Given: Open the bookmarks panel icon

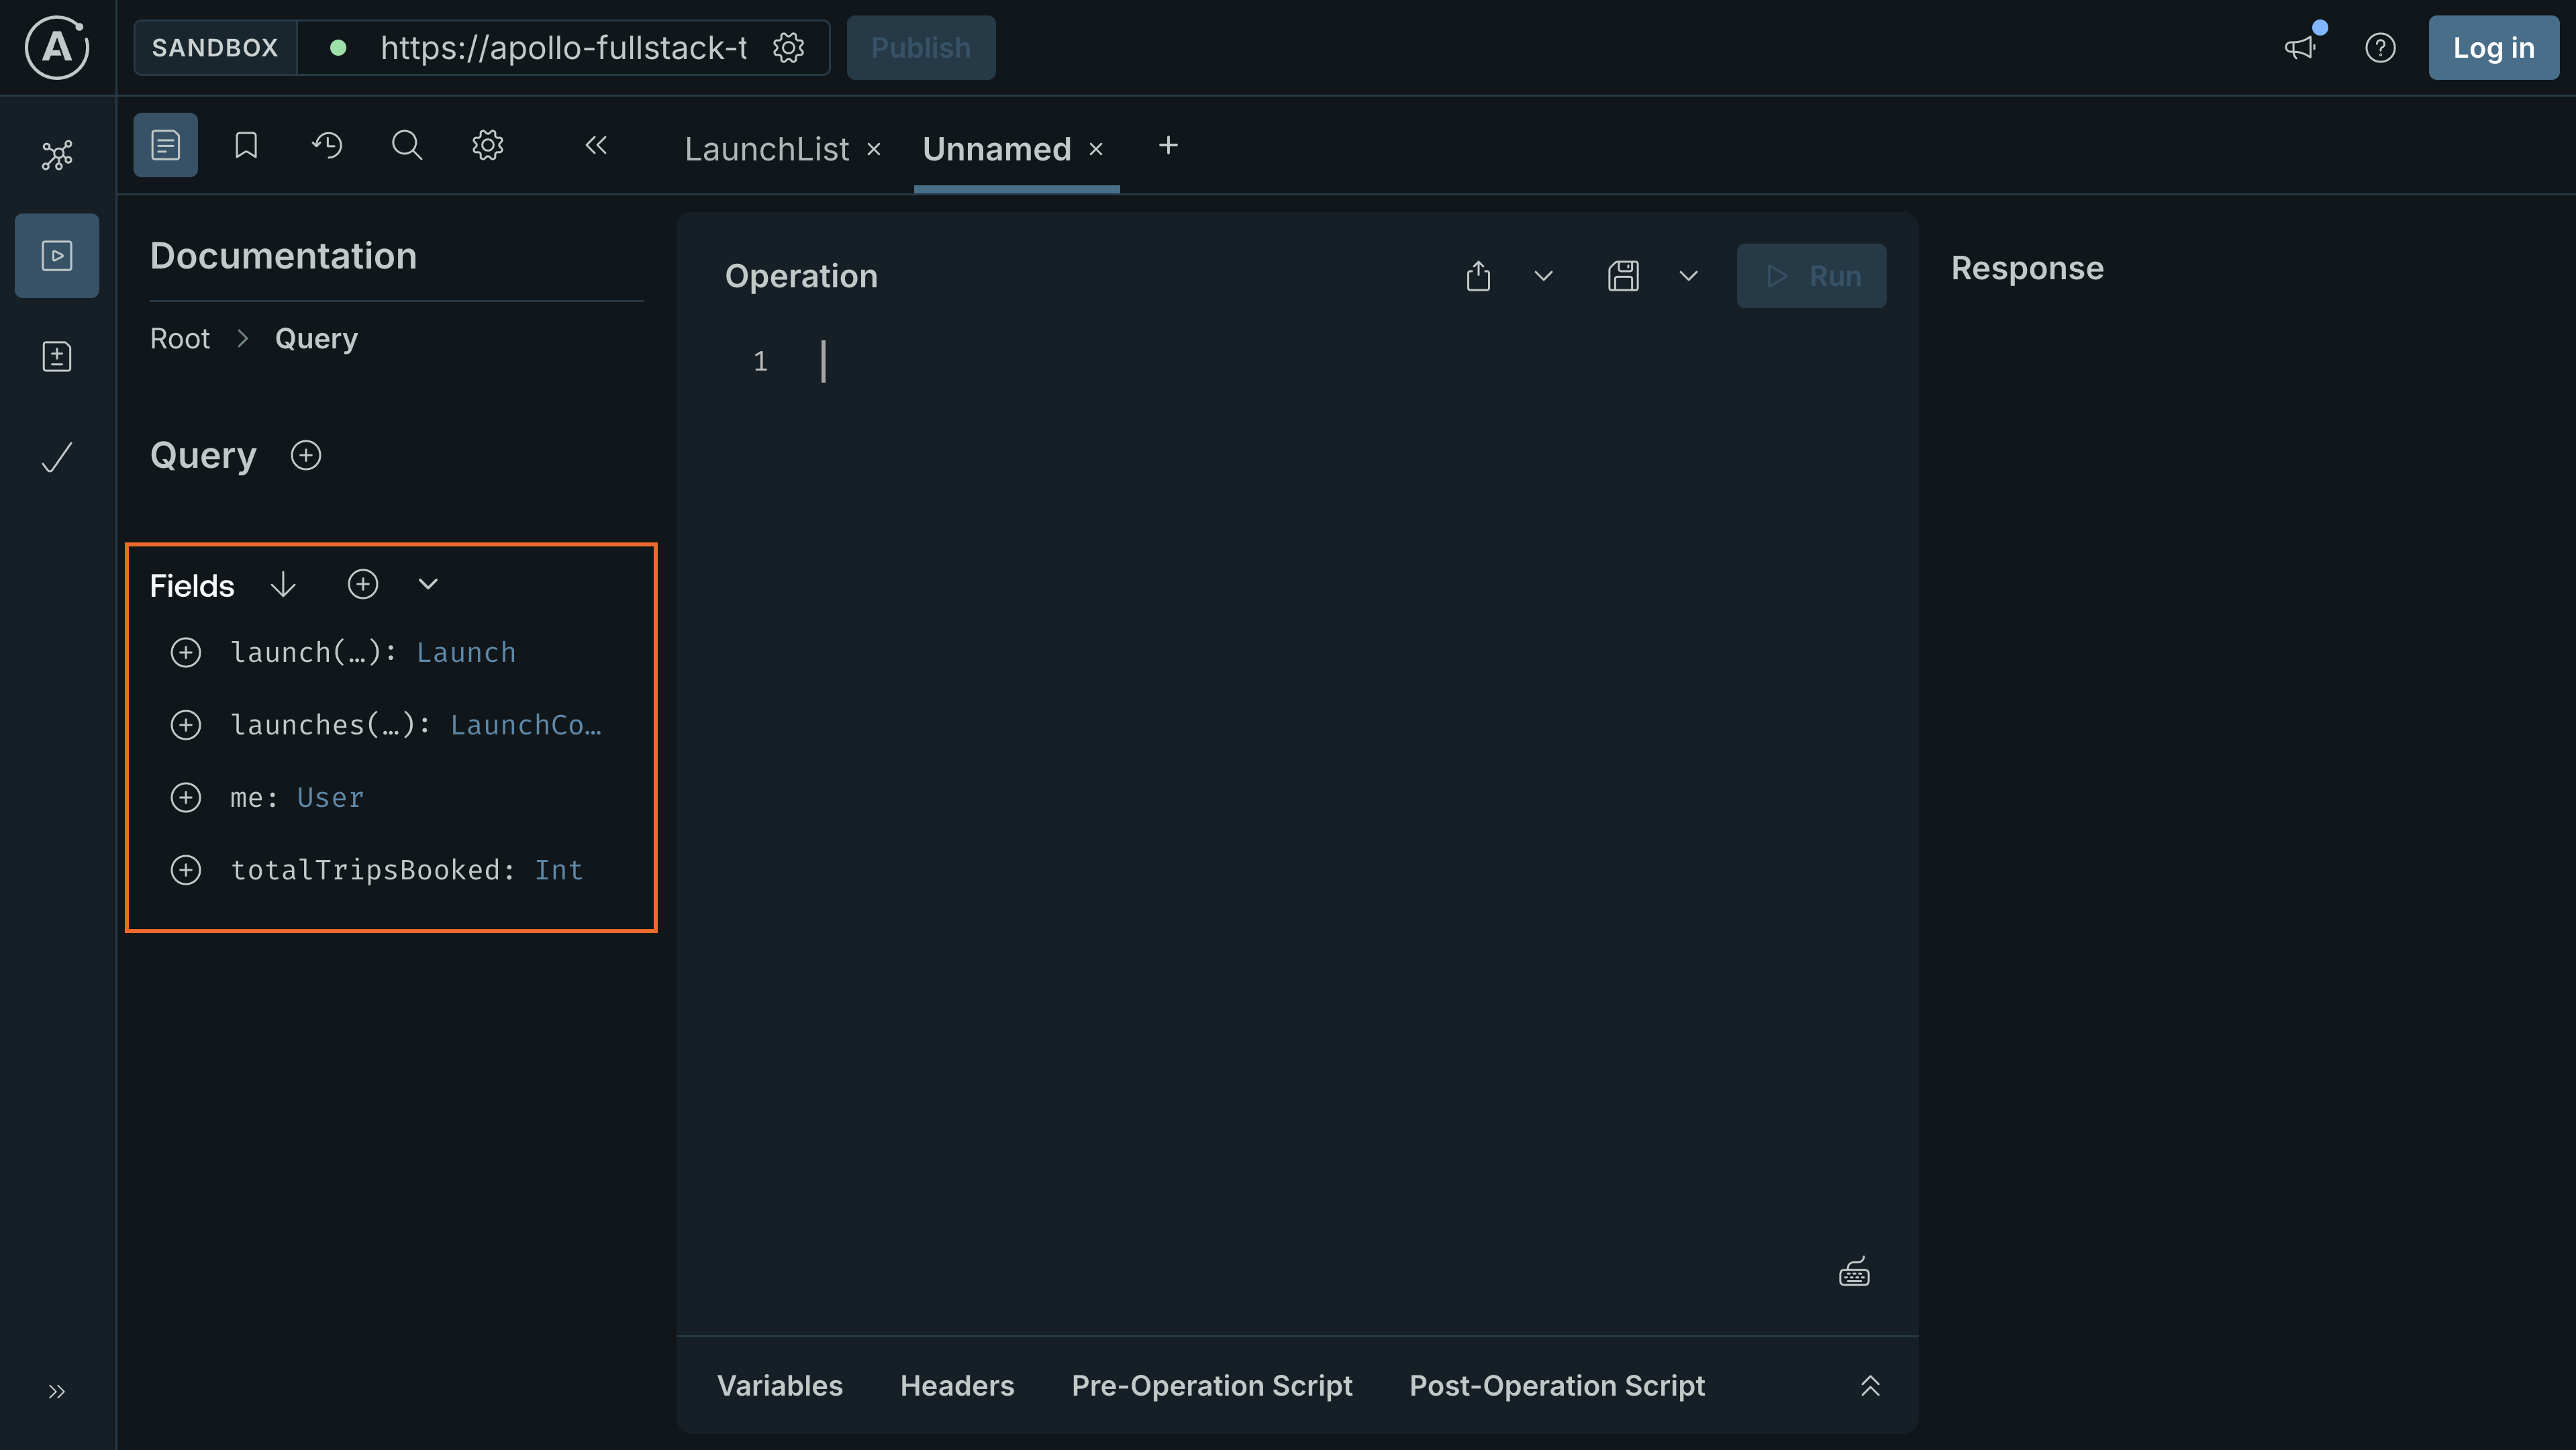Looking at the screenshot, I should click(x=245, y=144).
